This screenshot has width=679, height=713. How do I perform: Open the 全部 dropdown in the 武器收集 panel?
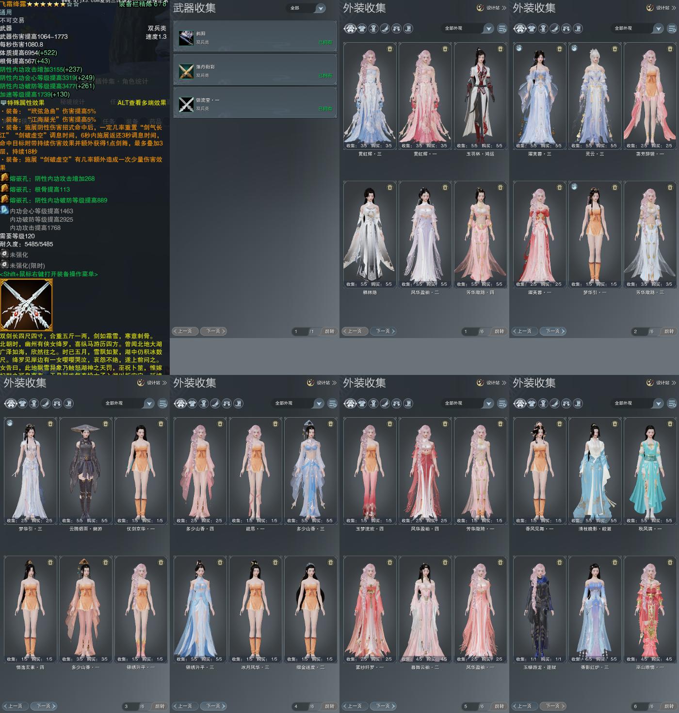click(307, 8)
